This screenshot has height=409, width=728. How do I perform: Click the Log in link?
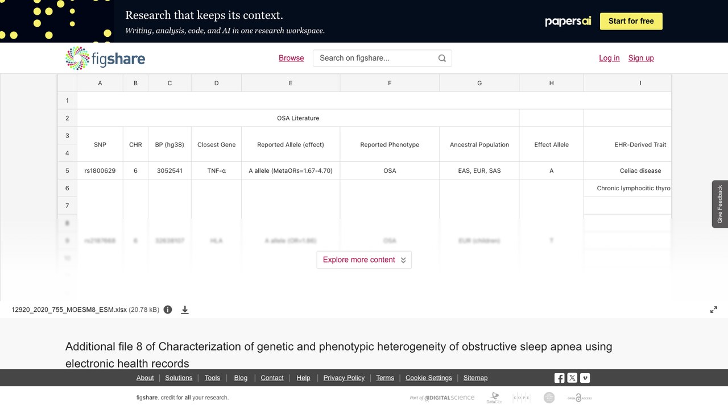(609, 58)
